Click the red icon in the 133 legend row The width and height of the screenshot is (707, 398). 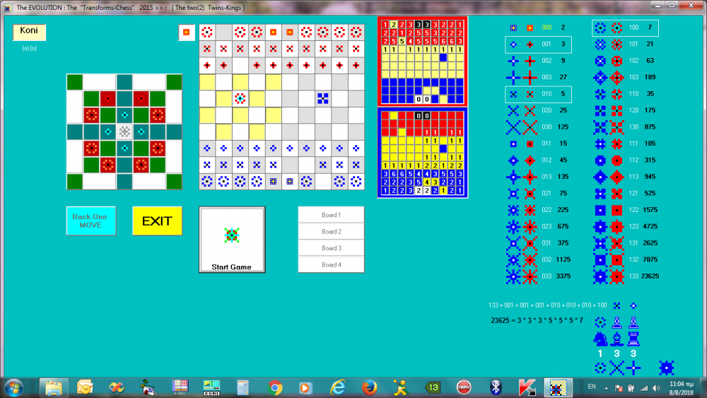pos(617,276)
